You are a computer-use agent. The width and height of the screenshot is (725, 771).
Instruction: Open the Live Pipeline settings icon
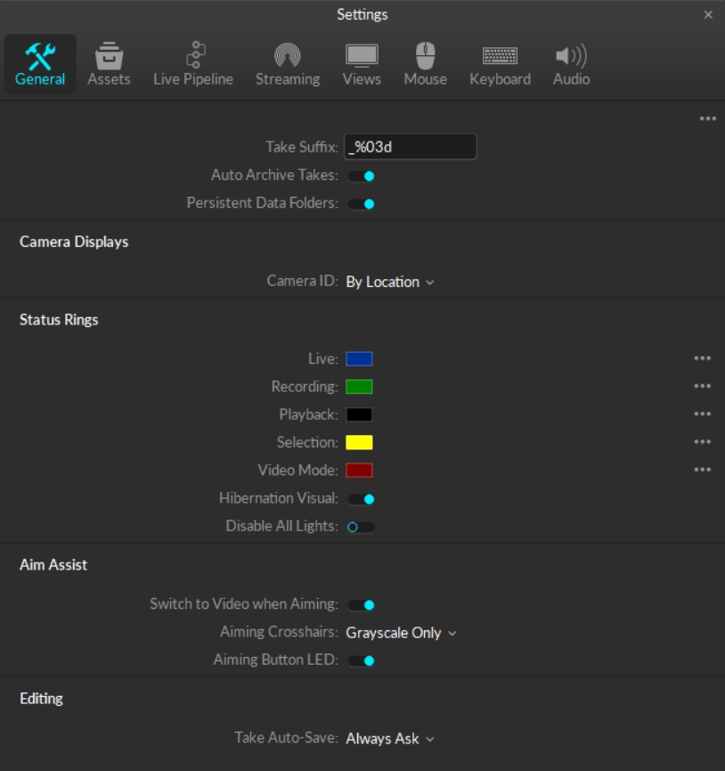click(x=193, y=55)
